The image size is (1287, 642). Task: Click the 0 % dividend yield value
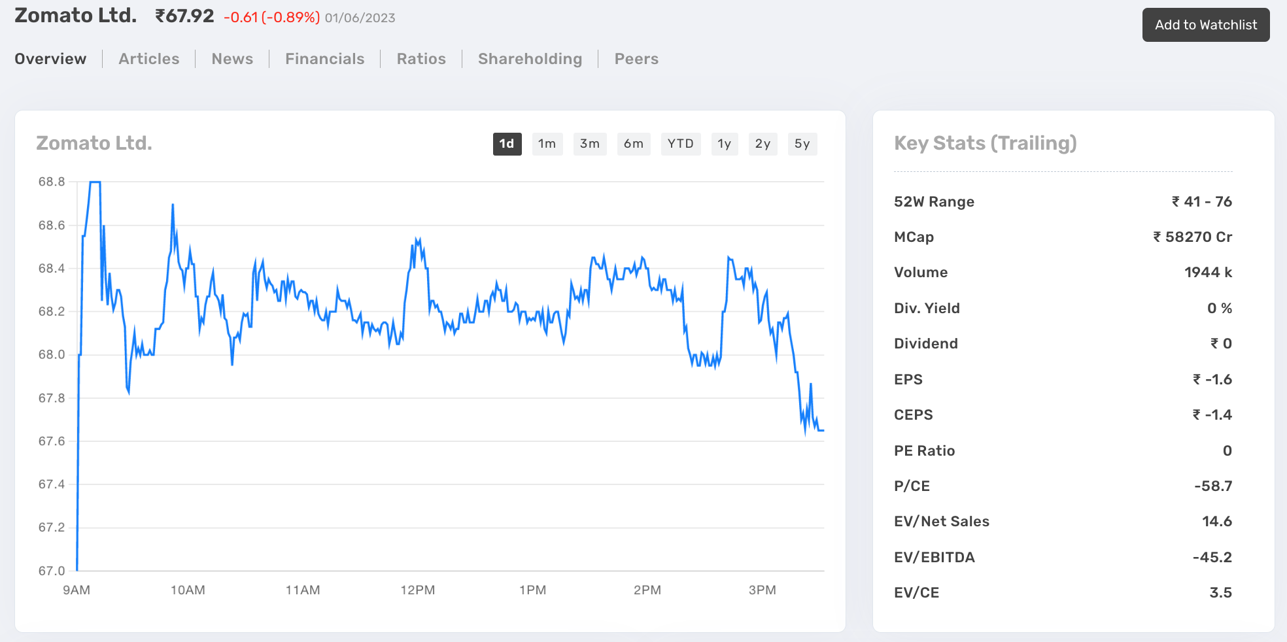click(x=1219, y=308)
